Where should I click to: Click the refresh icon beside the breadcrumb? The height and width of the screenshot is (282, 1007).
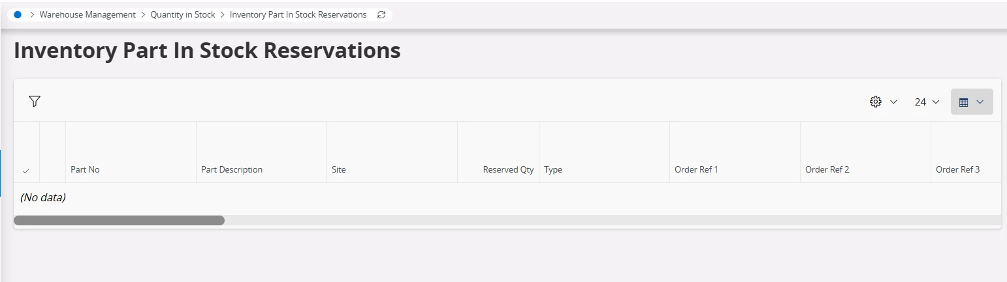pyautogui.click(x=381, y=14)
